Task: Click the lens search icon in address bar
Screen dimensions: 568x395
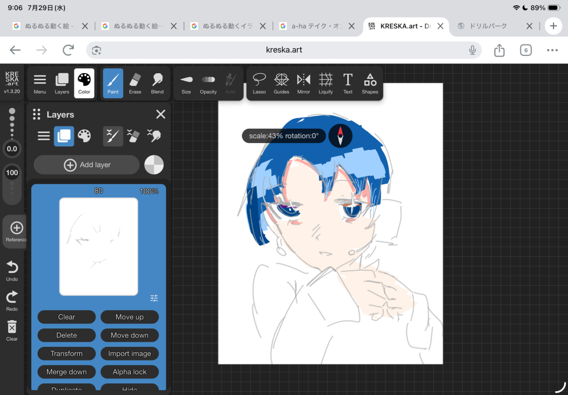Action: [x=97, y=50]
